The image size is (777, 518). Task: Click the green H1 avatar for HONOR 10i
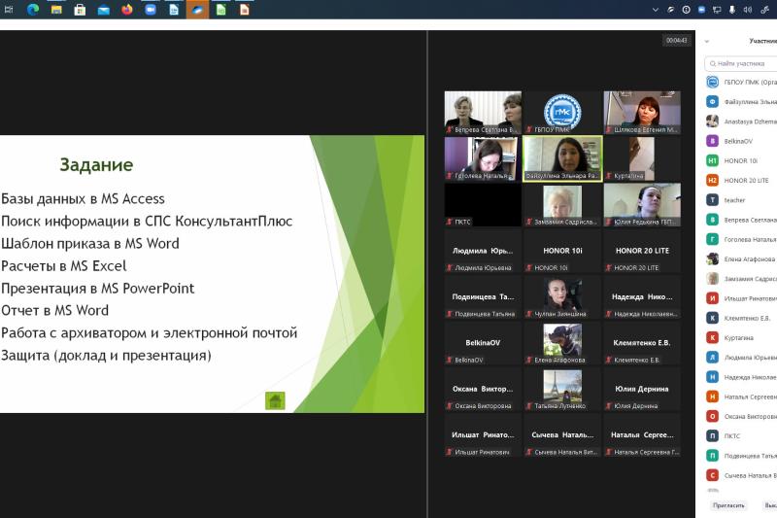(x=712, y=160)
